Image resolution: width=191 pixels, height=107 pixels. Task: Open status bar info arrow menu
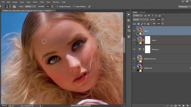(x=41, y=106)
